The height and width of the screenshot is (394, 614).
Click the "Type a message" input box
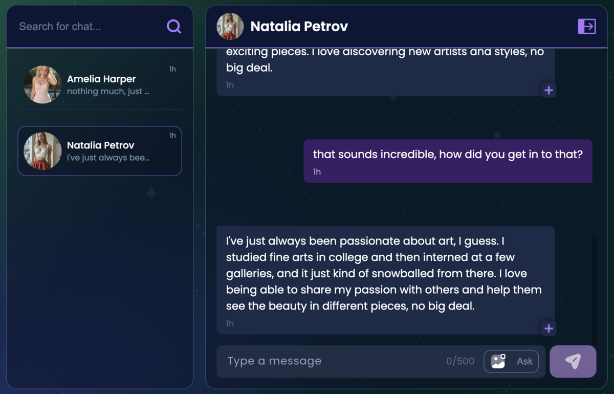[x=333, y=361]
